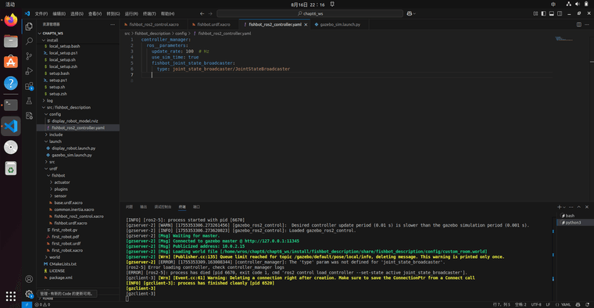Open Terminal from the dock
594x308 pixels.
tap(11, 105)
